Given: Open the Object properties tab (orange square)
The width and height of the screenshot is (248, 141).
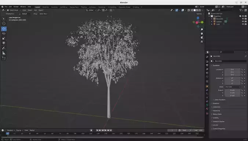Looking at the screenshot, I should tap(207, 86).
